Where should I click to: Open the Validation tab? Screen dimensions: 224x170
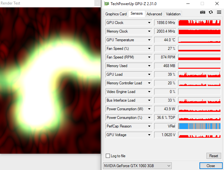click(173, 14)
